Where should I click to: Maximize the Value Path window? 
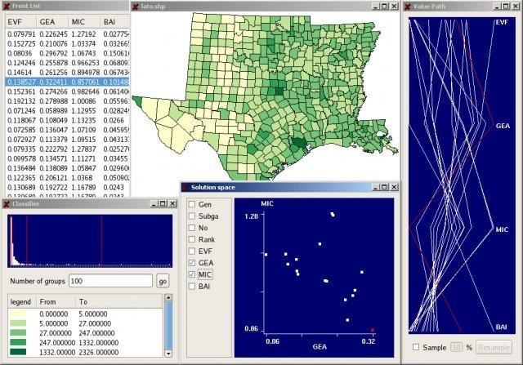tap(506, 6)
